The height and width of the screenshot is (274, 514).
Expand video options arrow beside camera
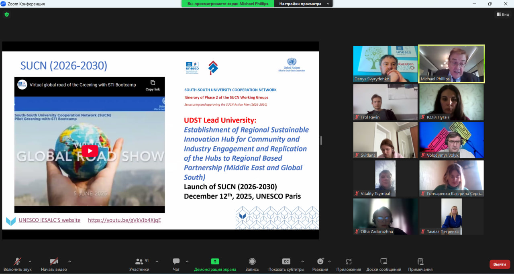pos(69,261)
